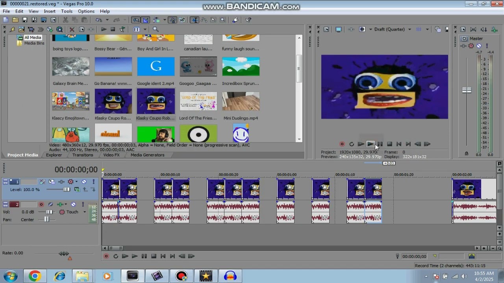This screenshot has height=283, width=504.
Task: Open Auto Ripple mode dropdown arrow
Action: 165,20
